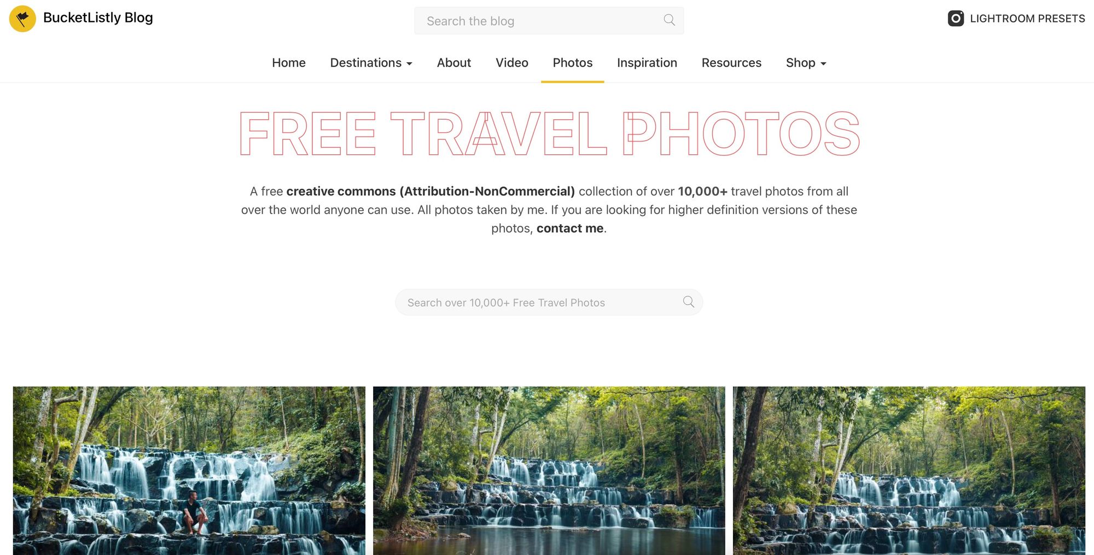Open the rightmost waterfall forest photo

tap(909, 471)
